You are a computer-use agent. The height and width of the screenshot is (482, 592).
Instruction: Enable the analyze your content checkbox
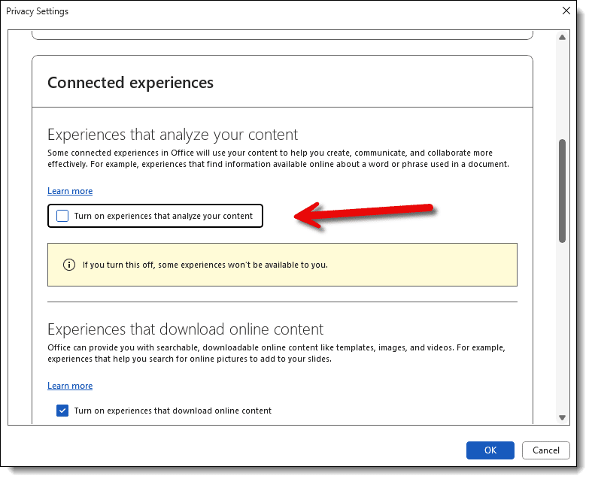(x=62, y=216)
